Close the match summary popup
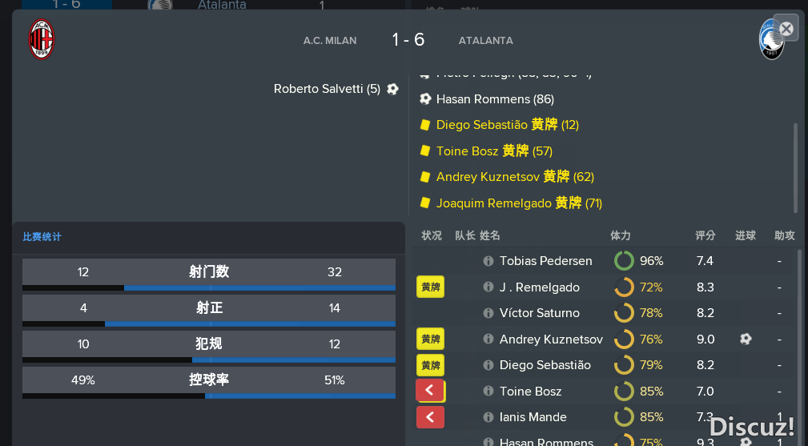 tap(786, 29)
